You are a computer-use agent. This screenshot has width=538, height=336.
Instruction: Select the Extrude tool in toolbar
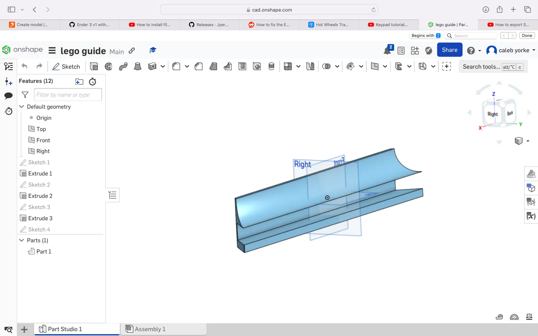tap(94, 66)
